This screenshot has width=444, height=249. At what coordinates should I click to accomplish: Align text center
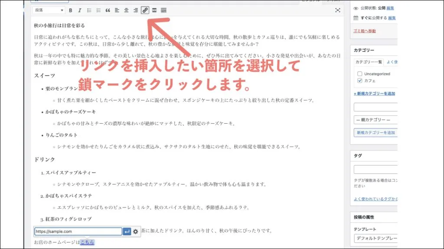coord(126,10)
